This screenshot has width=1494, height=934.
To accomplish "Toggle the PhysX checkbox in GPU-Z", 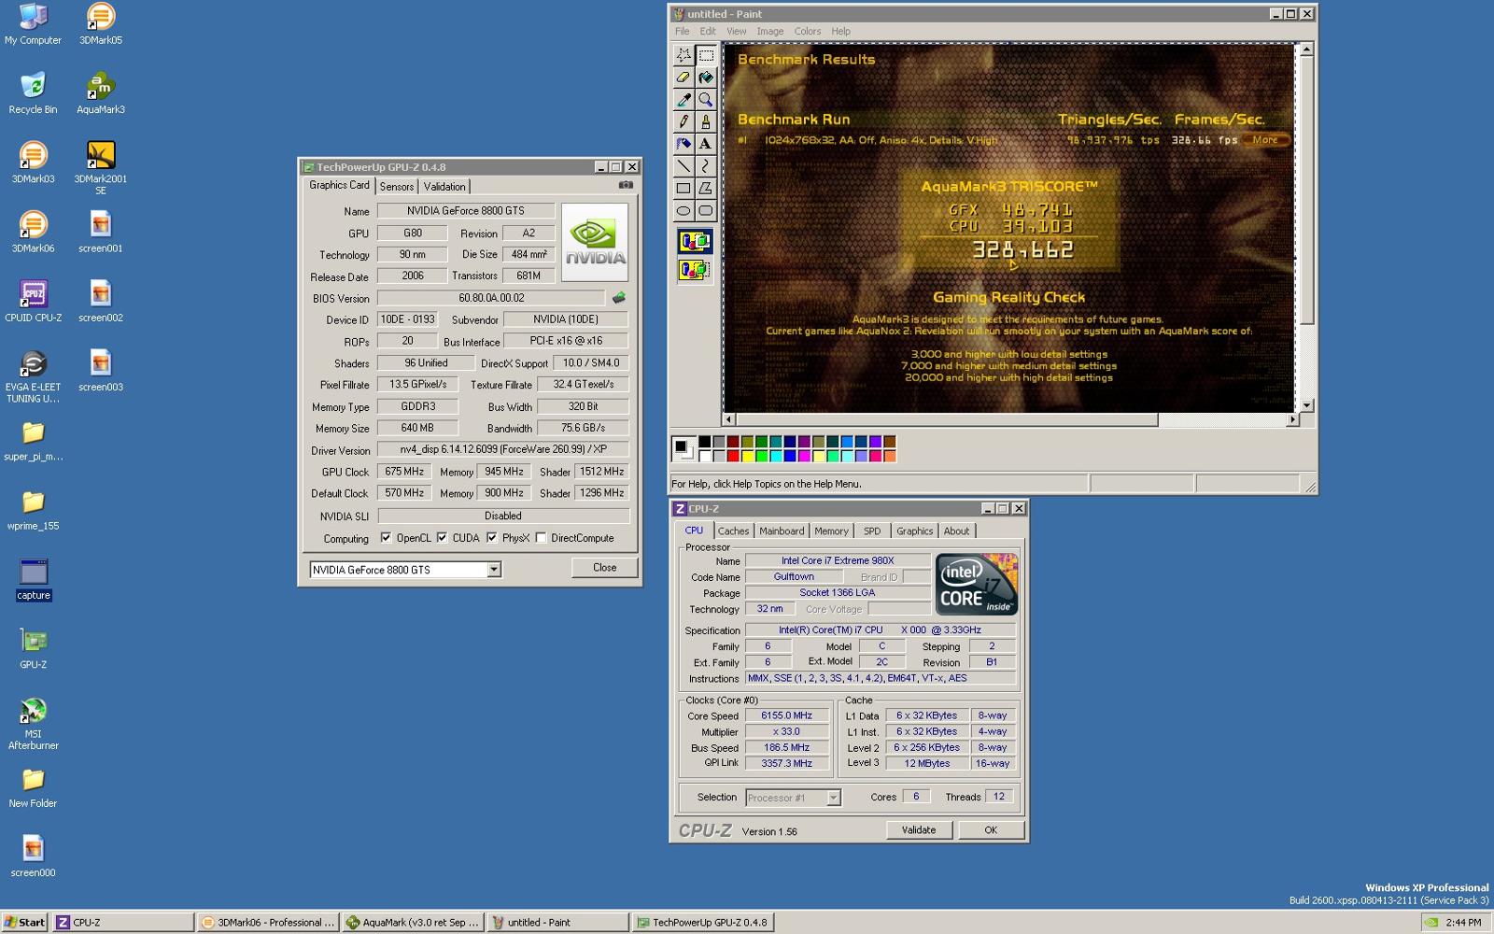I will [x=491, y=538].
